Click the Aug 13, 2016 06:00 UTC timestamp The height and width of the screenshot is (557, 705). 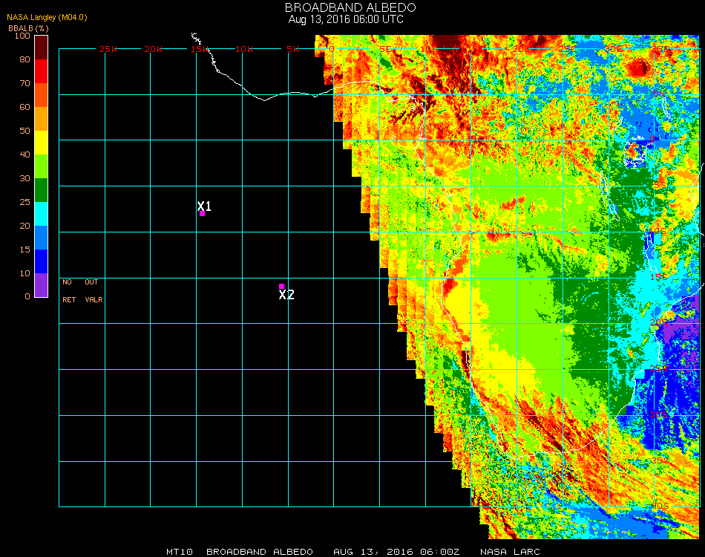(x=346, y=19)
